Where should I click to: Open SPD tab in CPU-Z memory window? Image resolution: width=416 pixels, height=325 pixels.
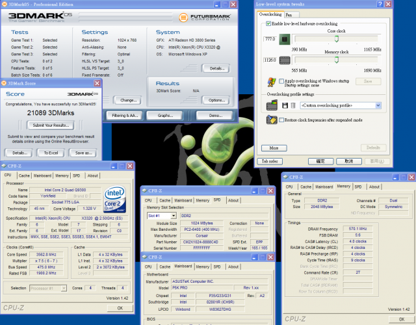click(x=358, y=187)
